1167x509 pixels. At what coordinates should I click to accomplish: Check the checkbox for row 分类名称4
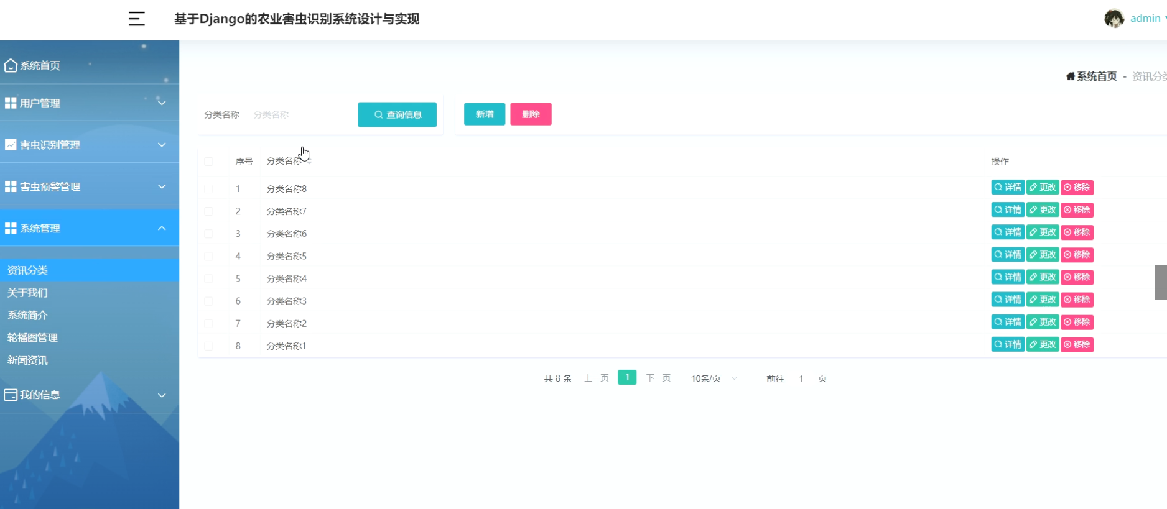coord(208,278)
